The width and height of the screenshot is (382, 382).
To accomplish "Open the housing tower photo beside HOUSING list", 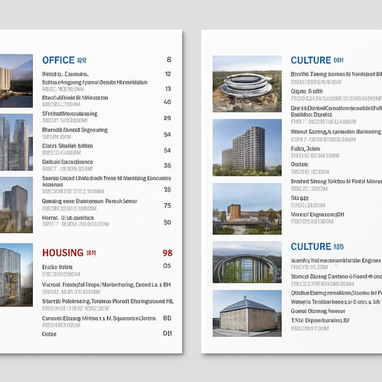I will pos(16,275).
